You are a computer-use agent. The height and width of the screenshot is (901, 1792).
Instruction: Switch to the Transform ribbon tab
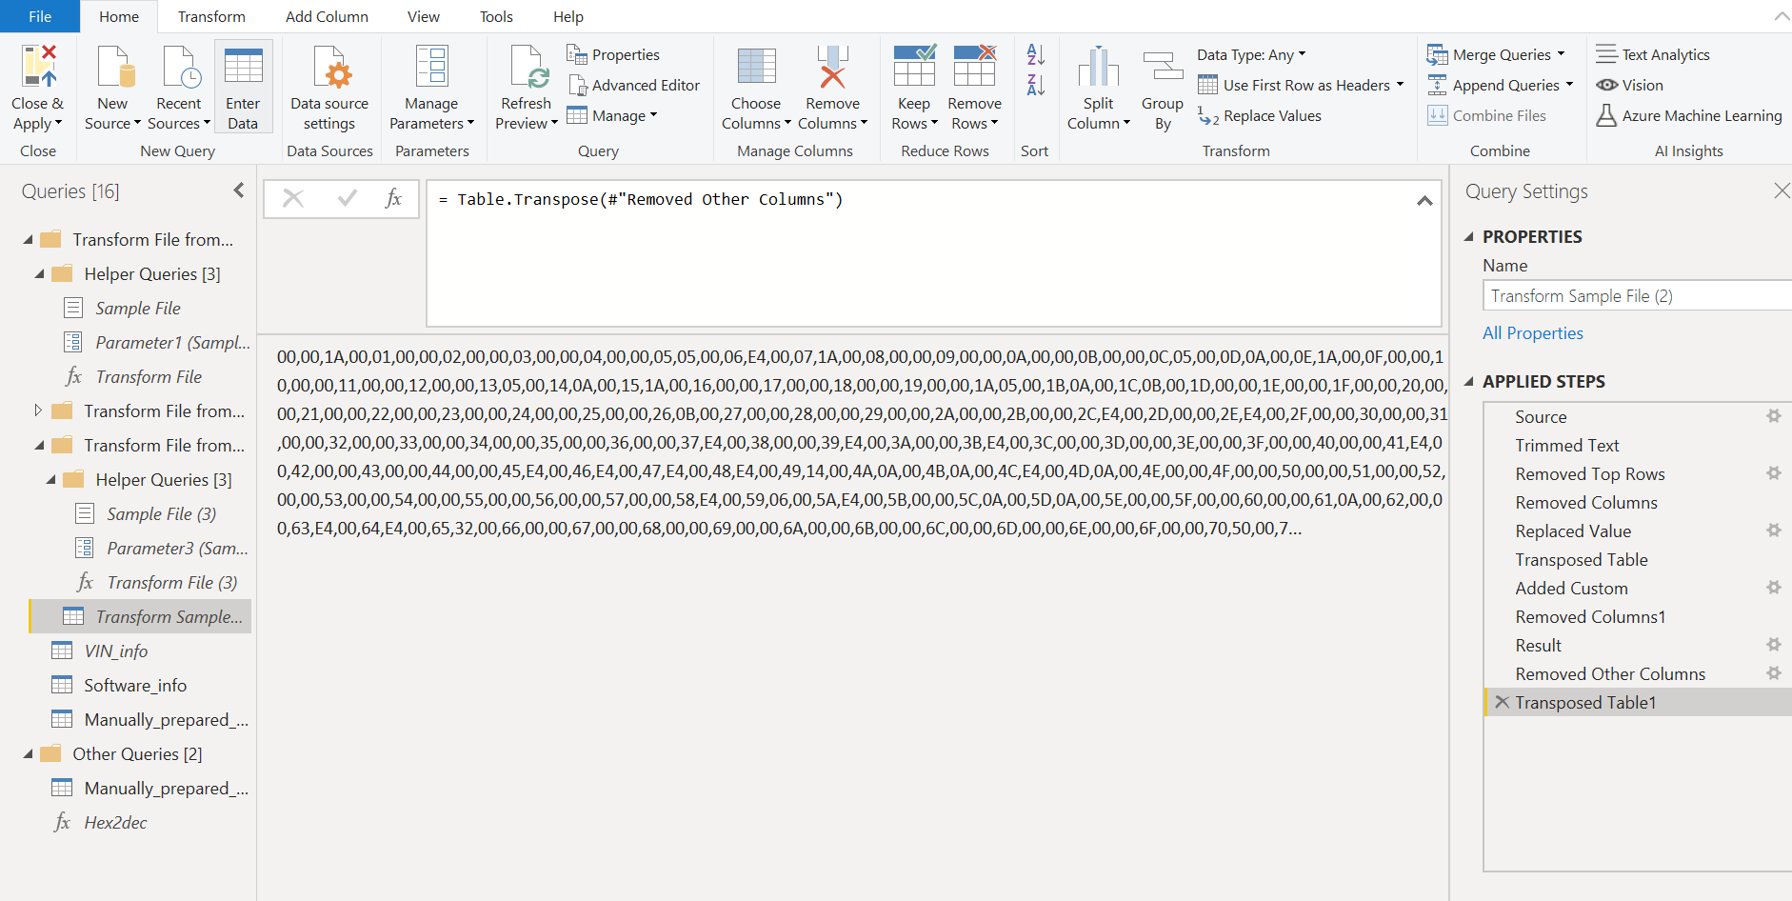coord(211,16)
